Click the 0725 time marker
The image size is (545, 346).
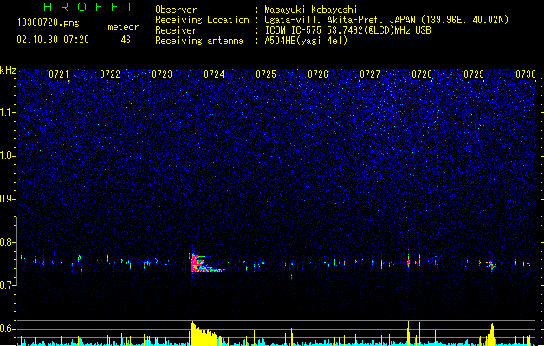tap(266, 74)
